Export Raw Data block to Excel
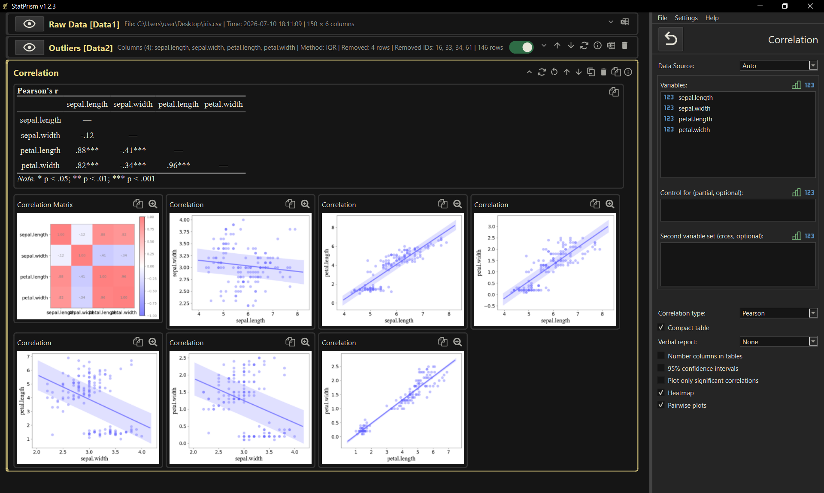 pos(624,22)
